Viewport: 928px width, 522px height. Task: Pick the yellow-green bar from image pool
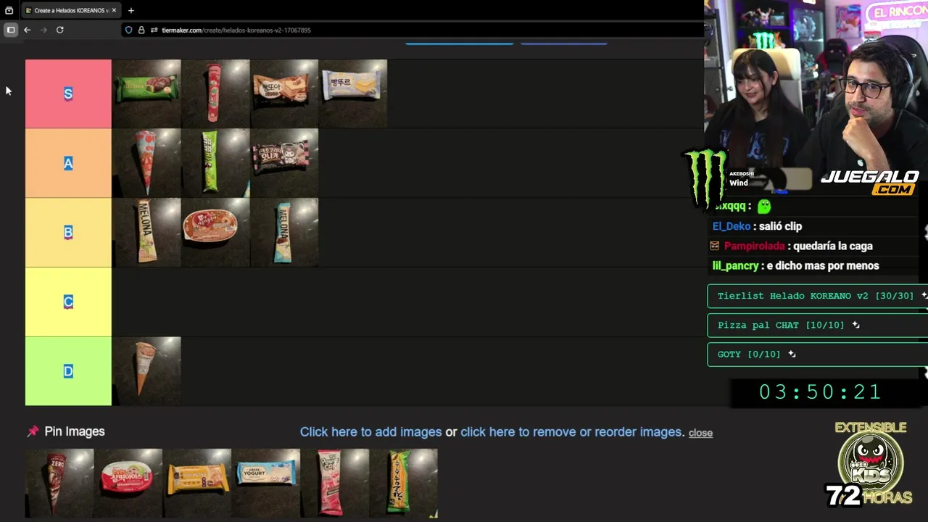pos(404,483)
